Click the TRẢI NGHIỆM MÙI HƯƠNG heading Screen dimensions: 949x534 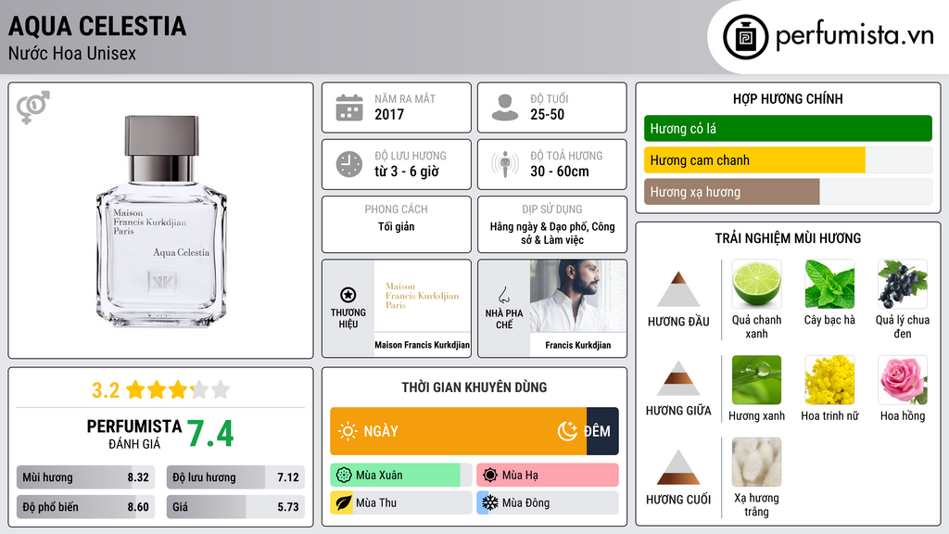788,238
